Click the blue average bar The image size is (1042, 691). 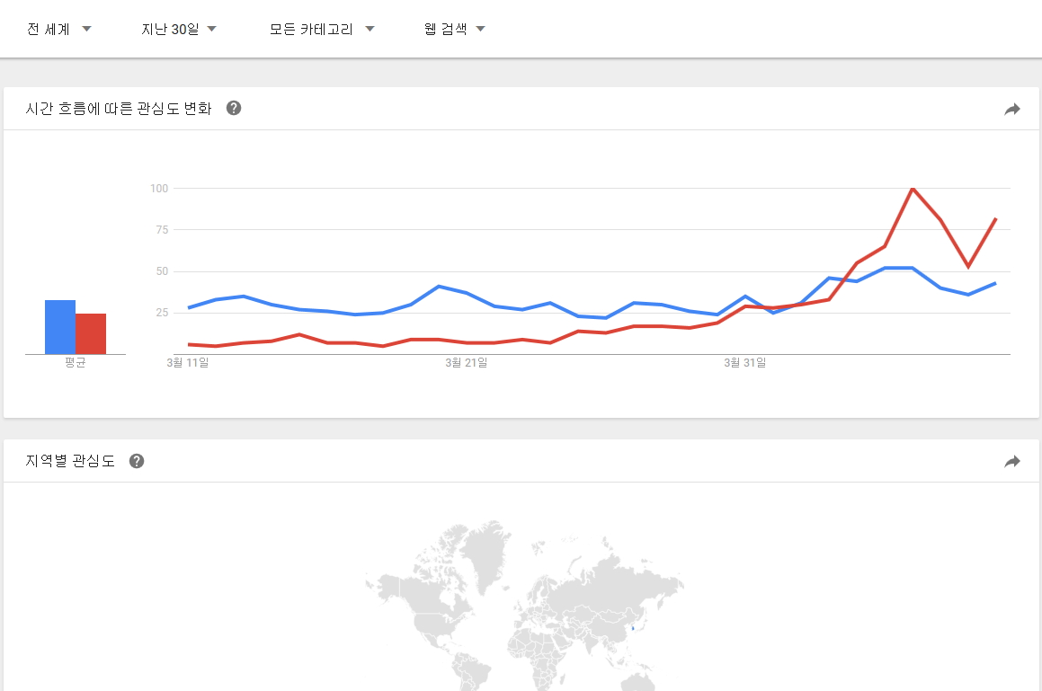[x=60, y=327]
